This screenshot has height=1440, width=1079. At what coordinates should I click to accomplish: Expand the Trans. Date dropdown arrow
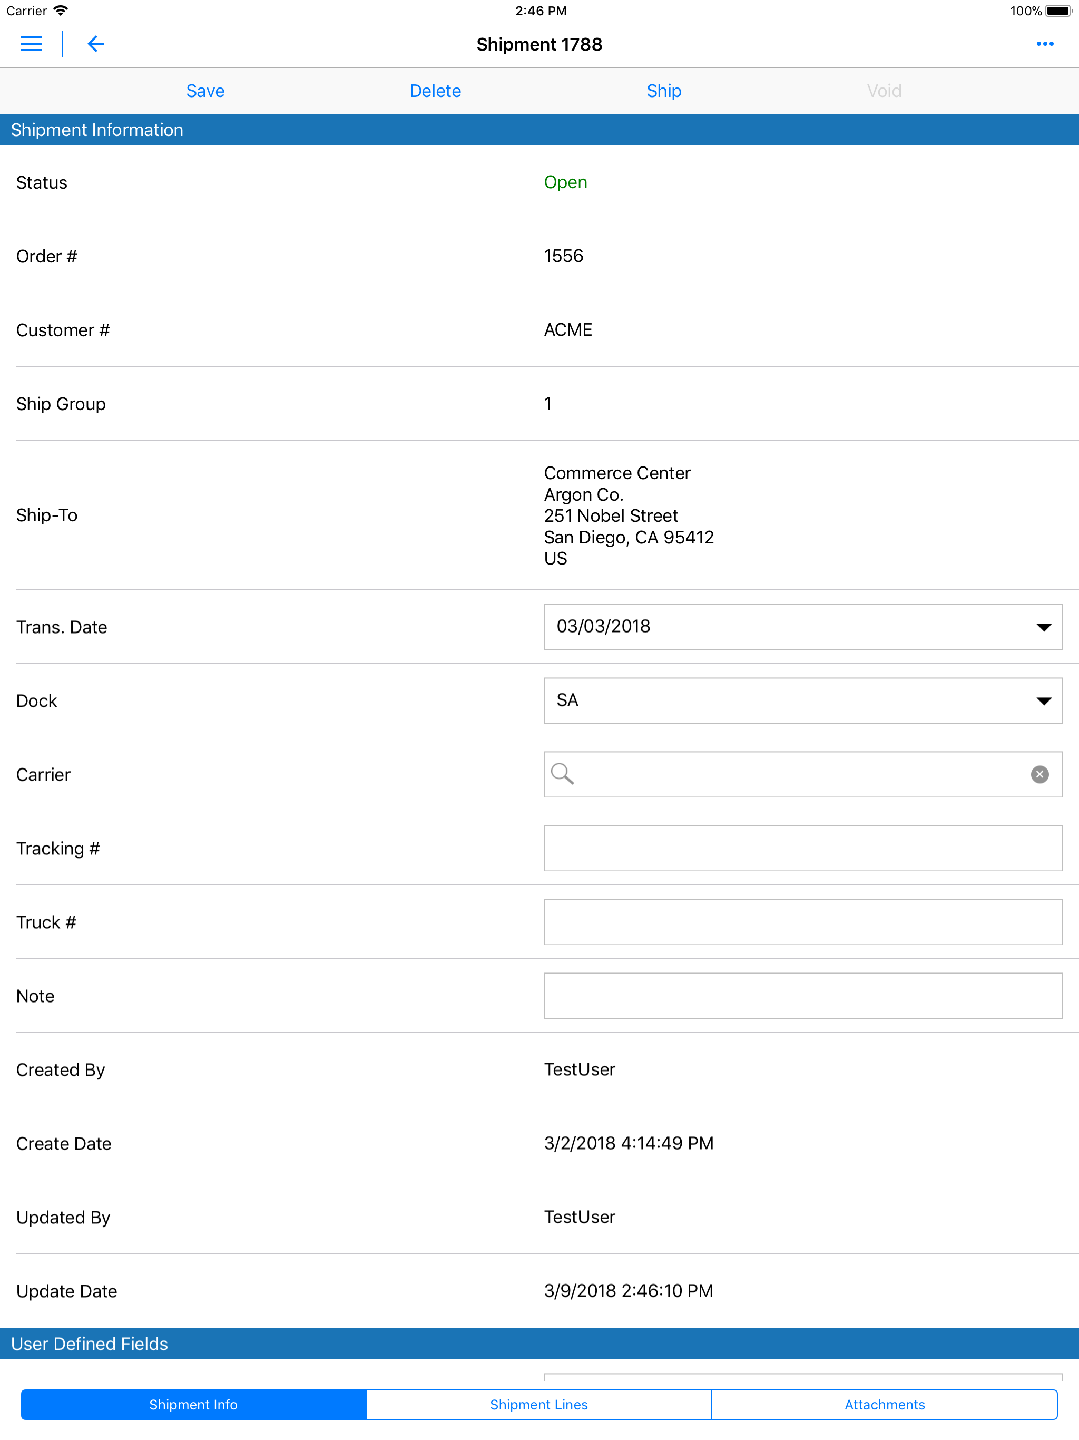click(x=1043, y=627)
